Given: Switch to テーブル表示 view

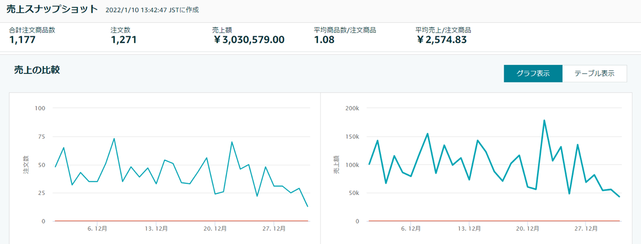Looking at the screenshot, I should [594, 74].
